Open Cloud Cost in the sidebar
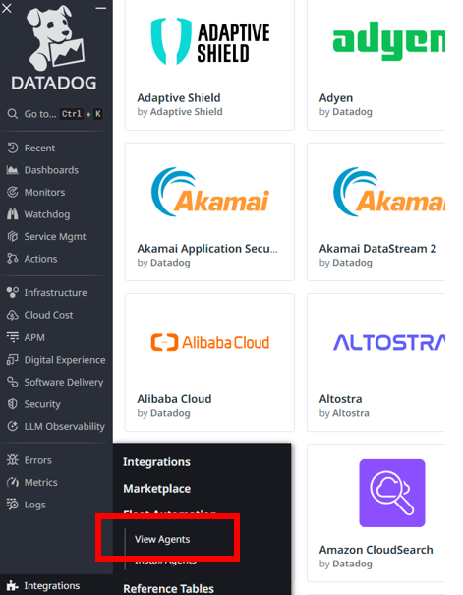The width and height of the screenshot is (463, 595). pos(48,315)
